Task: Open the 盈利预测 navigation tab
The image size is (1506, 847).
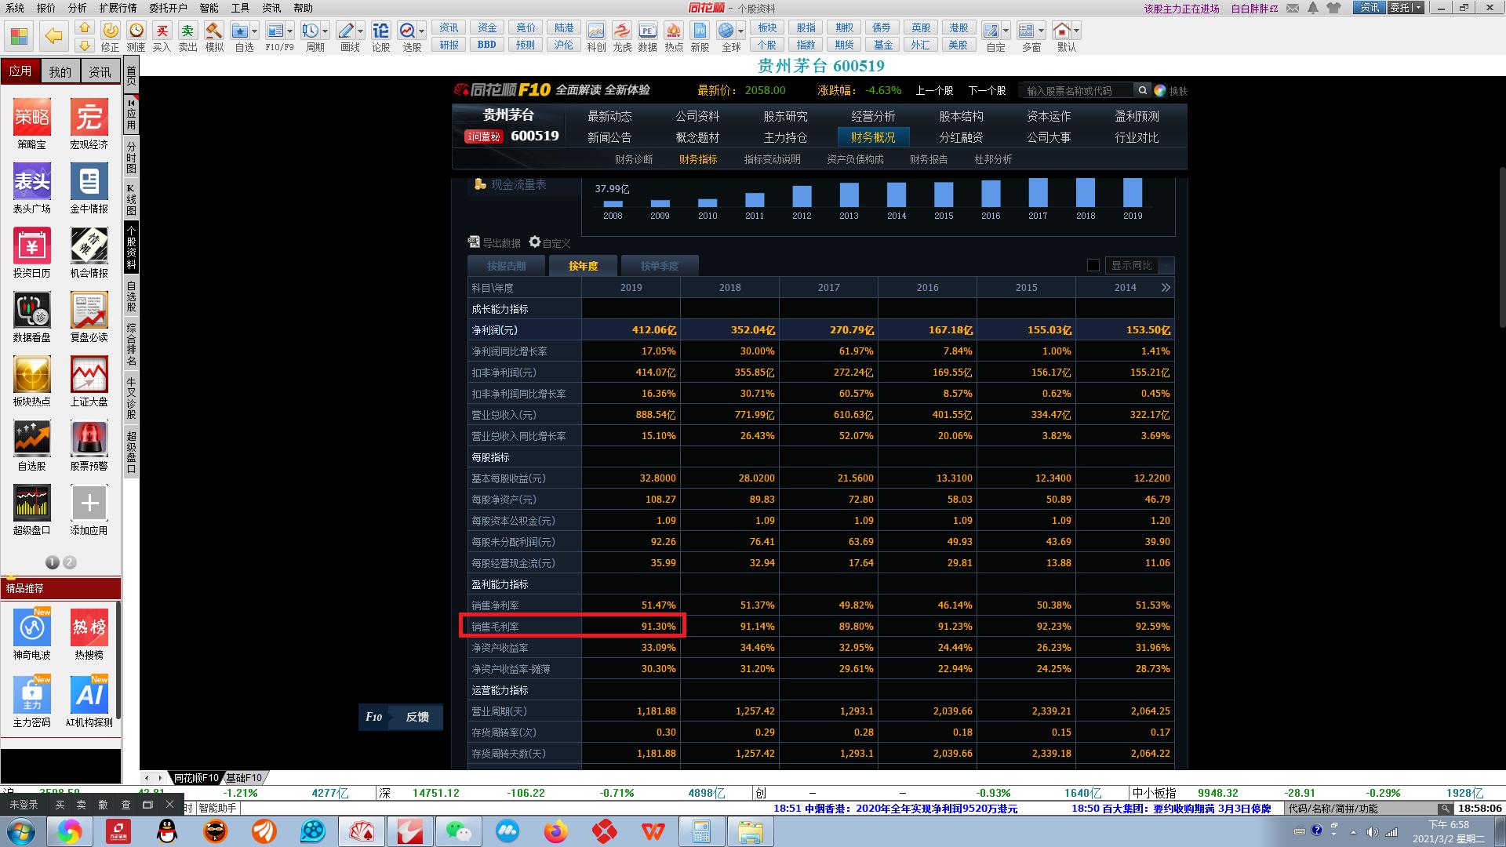Action: tap(1137, 116)
